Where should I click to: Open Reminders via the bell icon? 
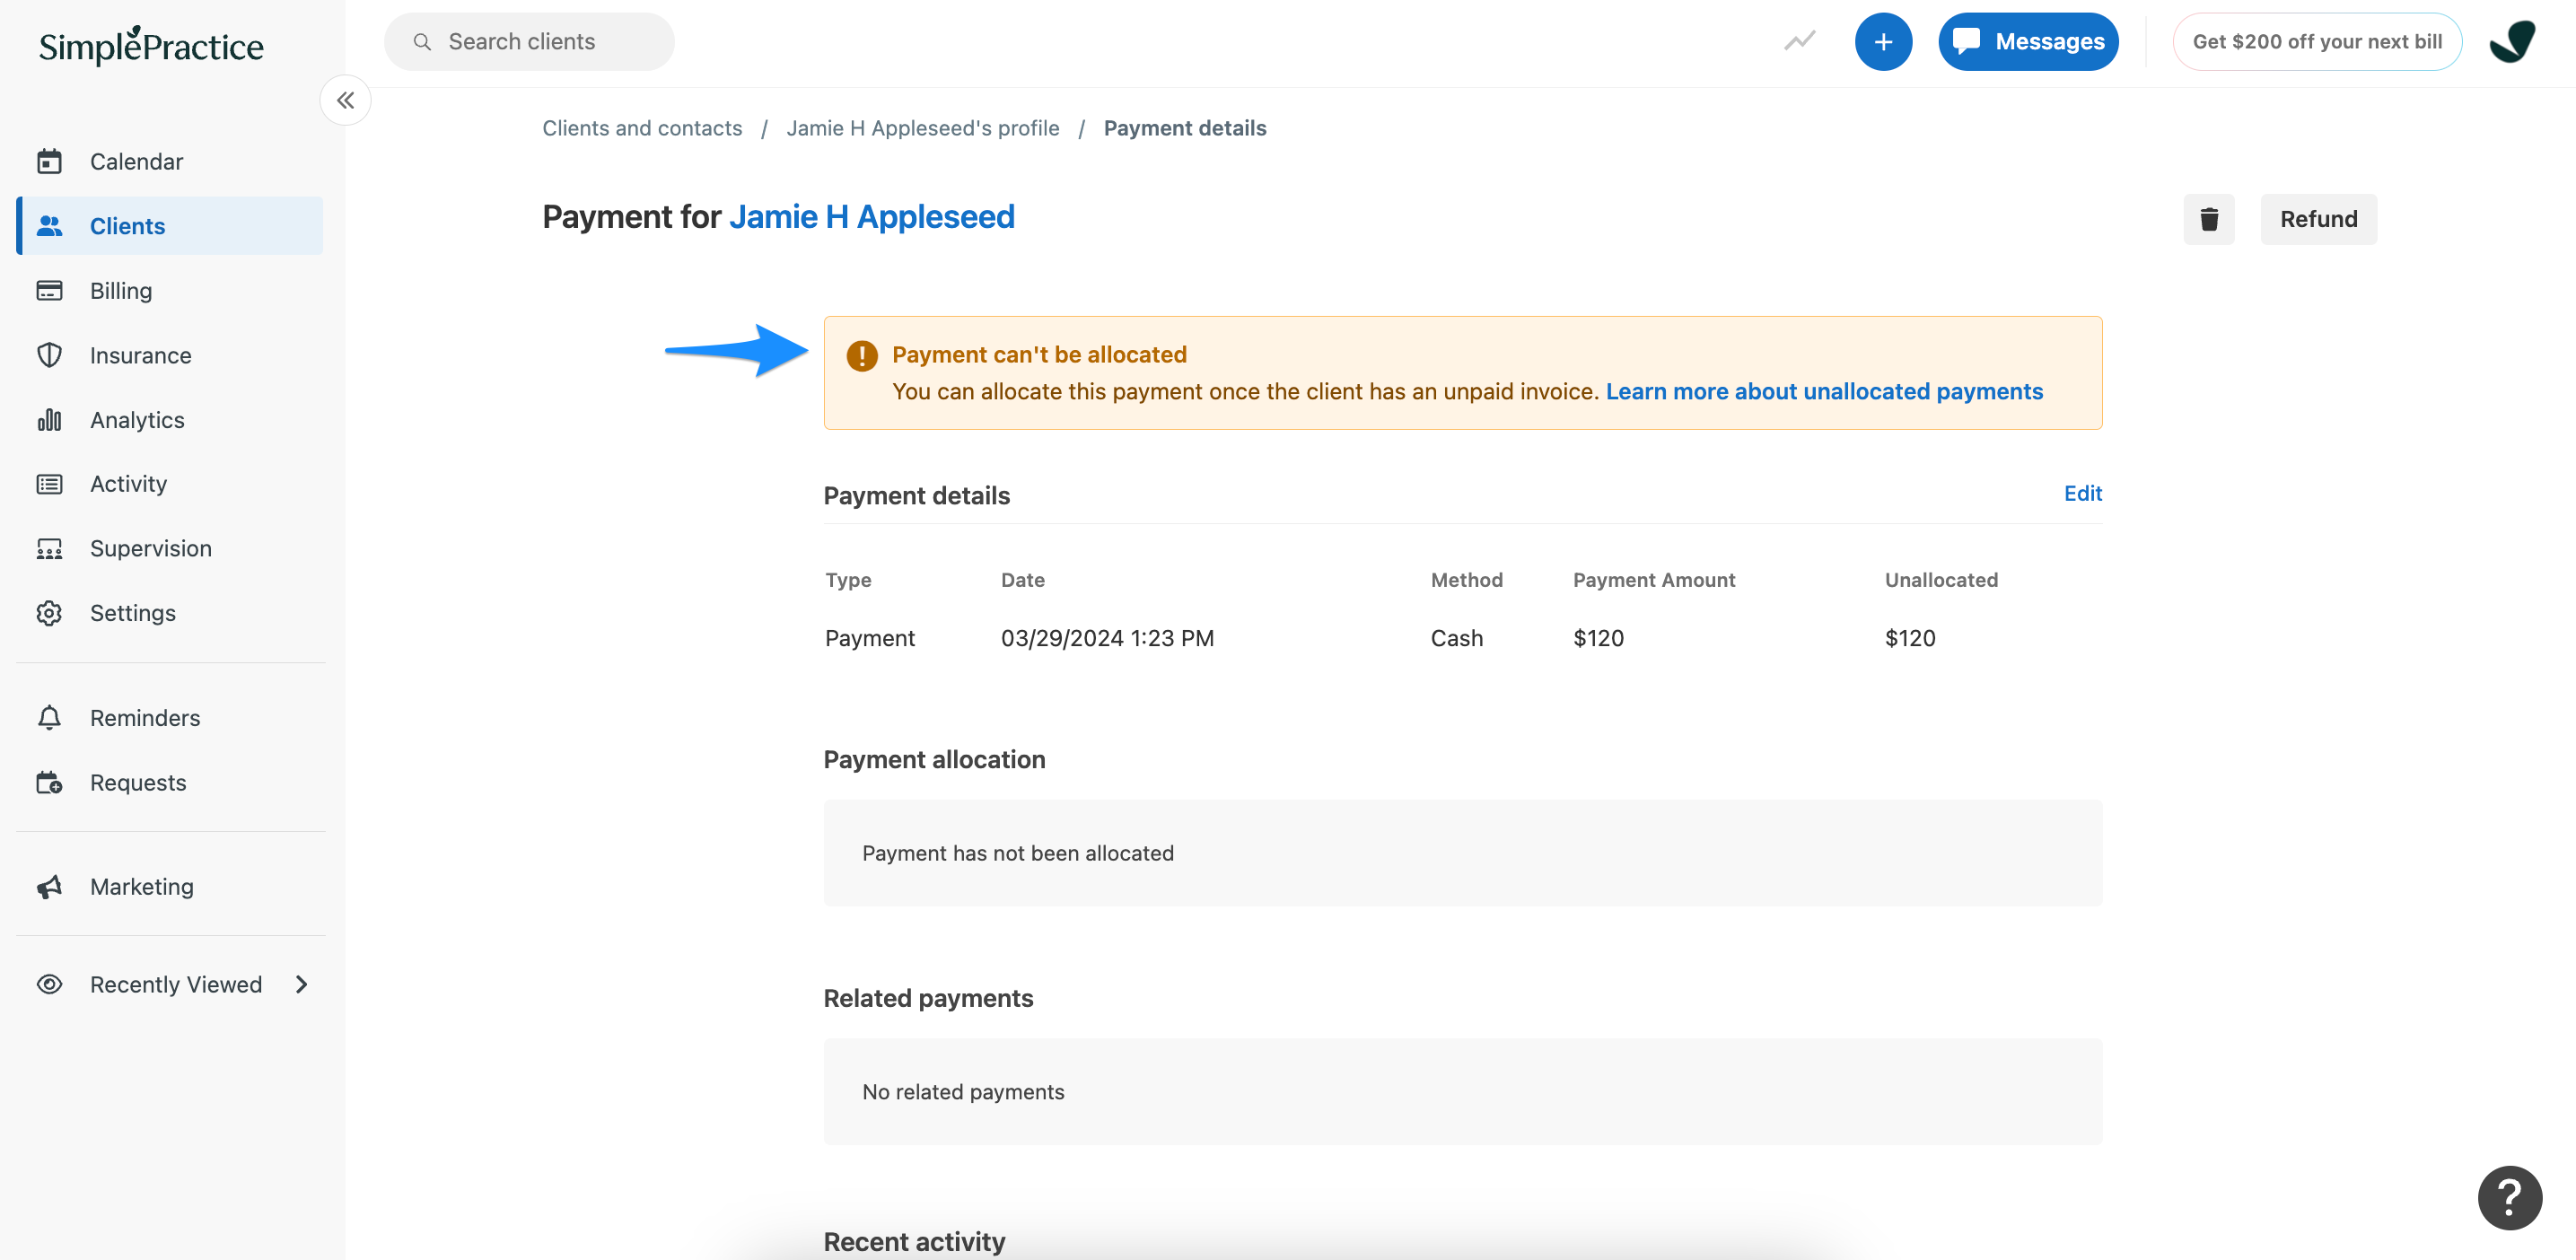point(50,717)
